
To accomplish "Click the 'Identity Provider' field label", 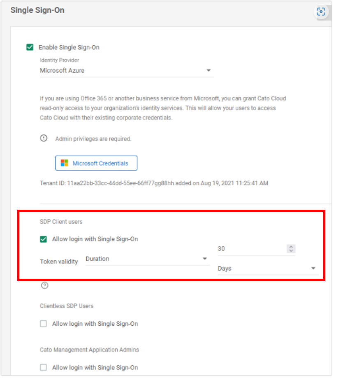I will tap(59, 60).
